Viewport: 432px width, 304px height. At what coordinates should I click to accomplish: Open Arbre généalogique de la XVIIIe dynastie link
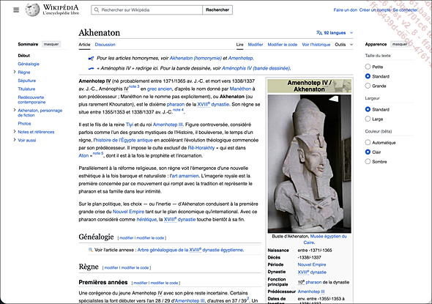point(190,250)
